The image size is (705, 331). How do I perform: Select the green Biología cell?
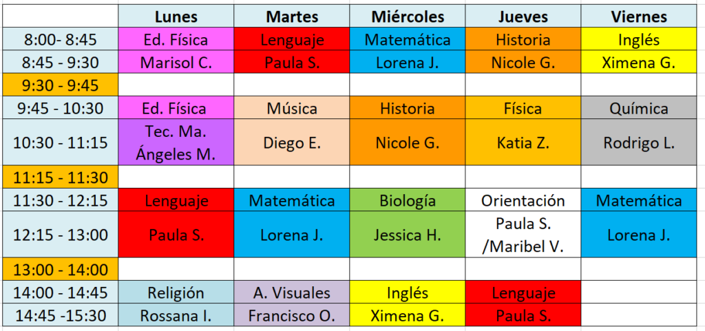pos(408,200)
